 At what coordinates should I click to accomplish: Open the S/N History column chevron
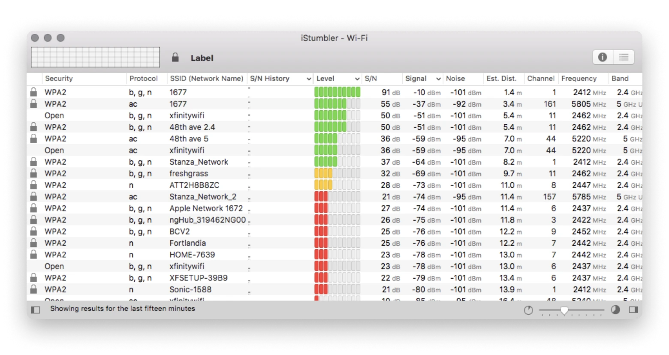(x=308, y=79)
